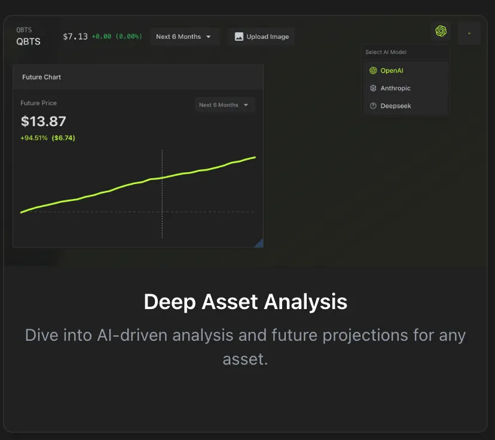Click the ($6.74) projected change amount
Screen dimensions: 495x440
63,138
